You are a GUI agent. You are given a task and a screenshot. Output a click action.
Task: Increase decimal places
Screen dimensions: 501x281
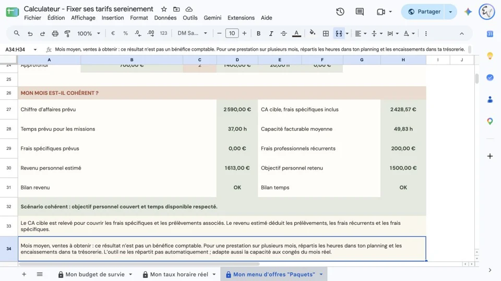[x=151, y=33]
